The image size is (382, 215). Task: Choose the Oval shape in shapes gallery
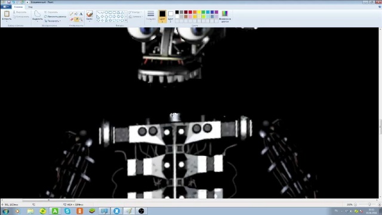pyautogui.click(x=106, y=13)
